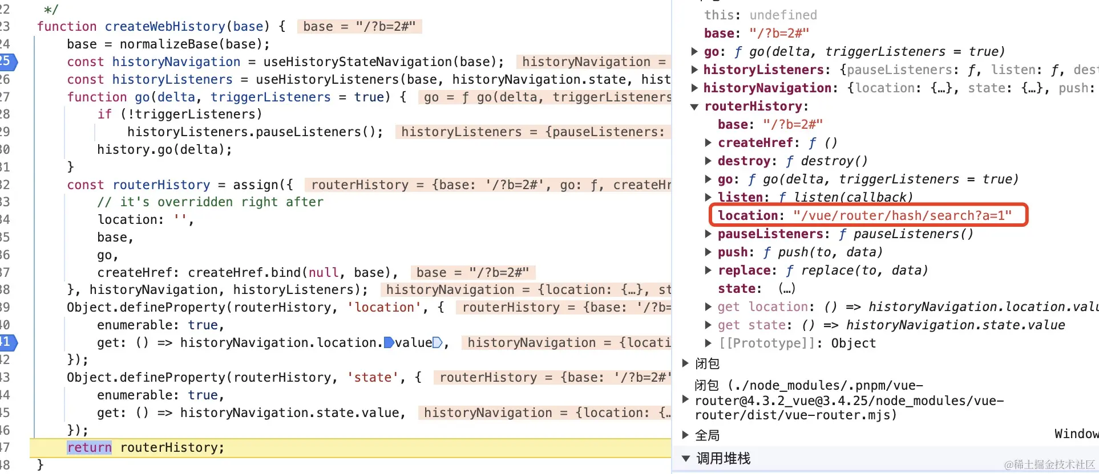Click inline breakpoint marker before 'value'

[x=389, y=342]
